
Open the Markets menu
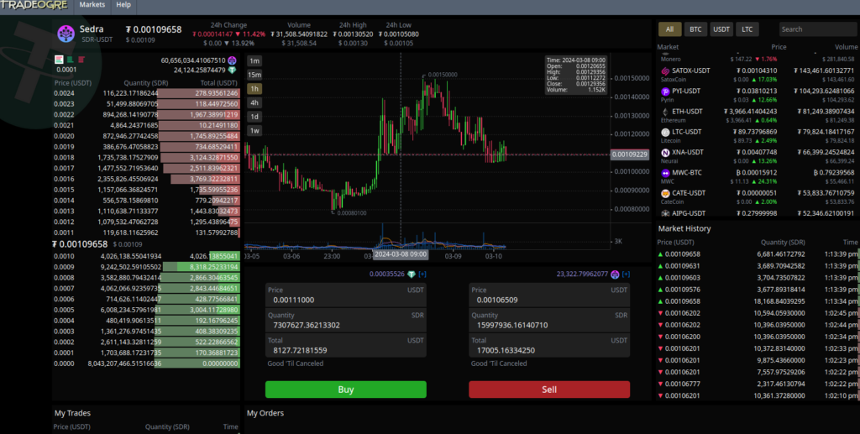click(x=92, y=5)
